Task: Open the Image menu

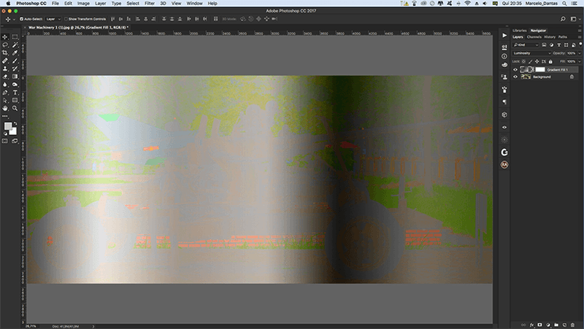Action: pos(83,4)
